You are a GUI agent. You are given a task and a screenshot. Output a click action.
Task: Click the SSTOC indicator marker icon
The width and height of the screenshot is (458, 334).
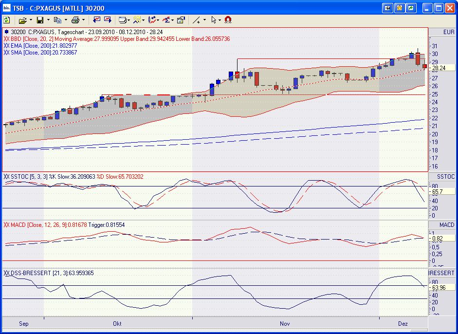(7, 177)
